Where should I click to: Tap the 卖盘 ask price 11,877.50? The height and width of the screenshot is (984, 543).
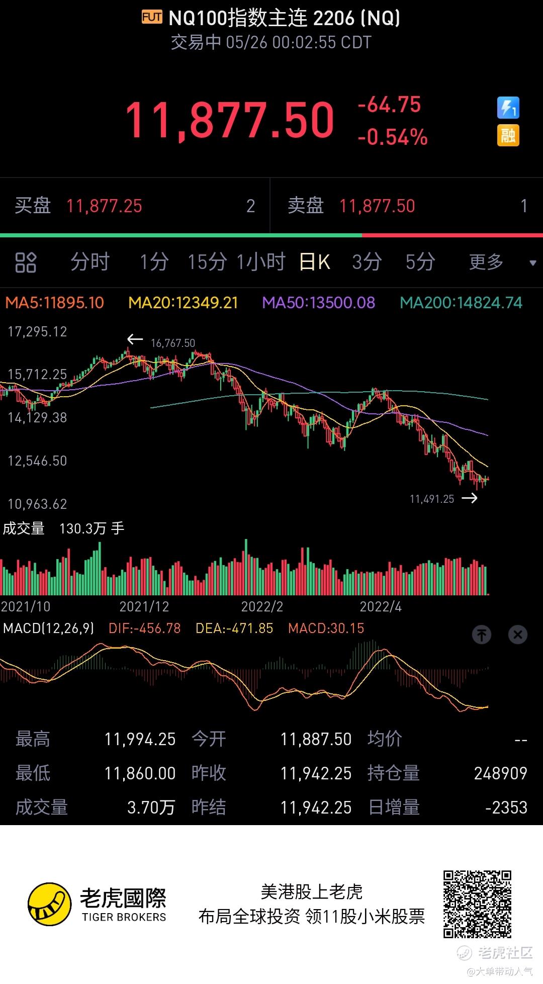click(377, 206)
